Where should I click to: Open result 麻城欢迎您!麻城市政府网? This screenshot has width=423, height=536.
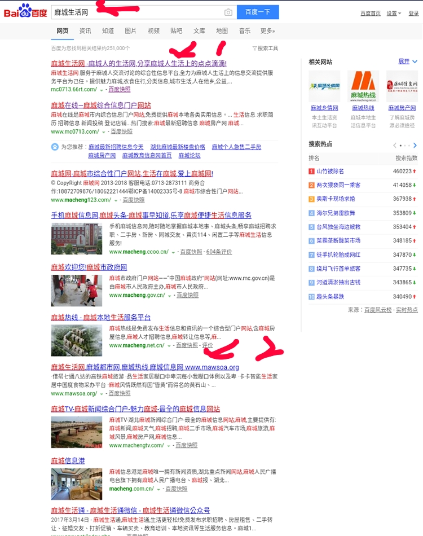click(89, 267)
